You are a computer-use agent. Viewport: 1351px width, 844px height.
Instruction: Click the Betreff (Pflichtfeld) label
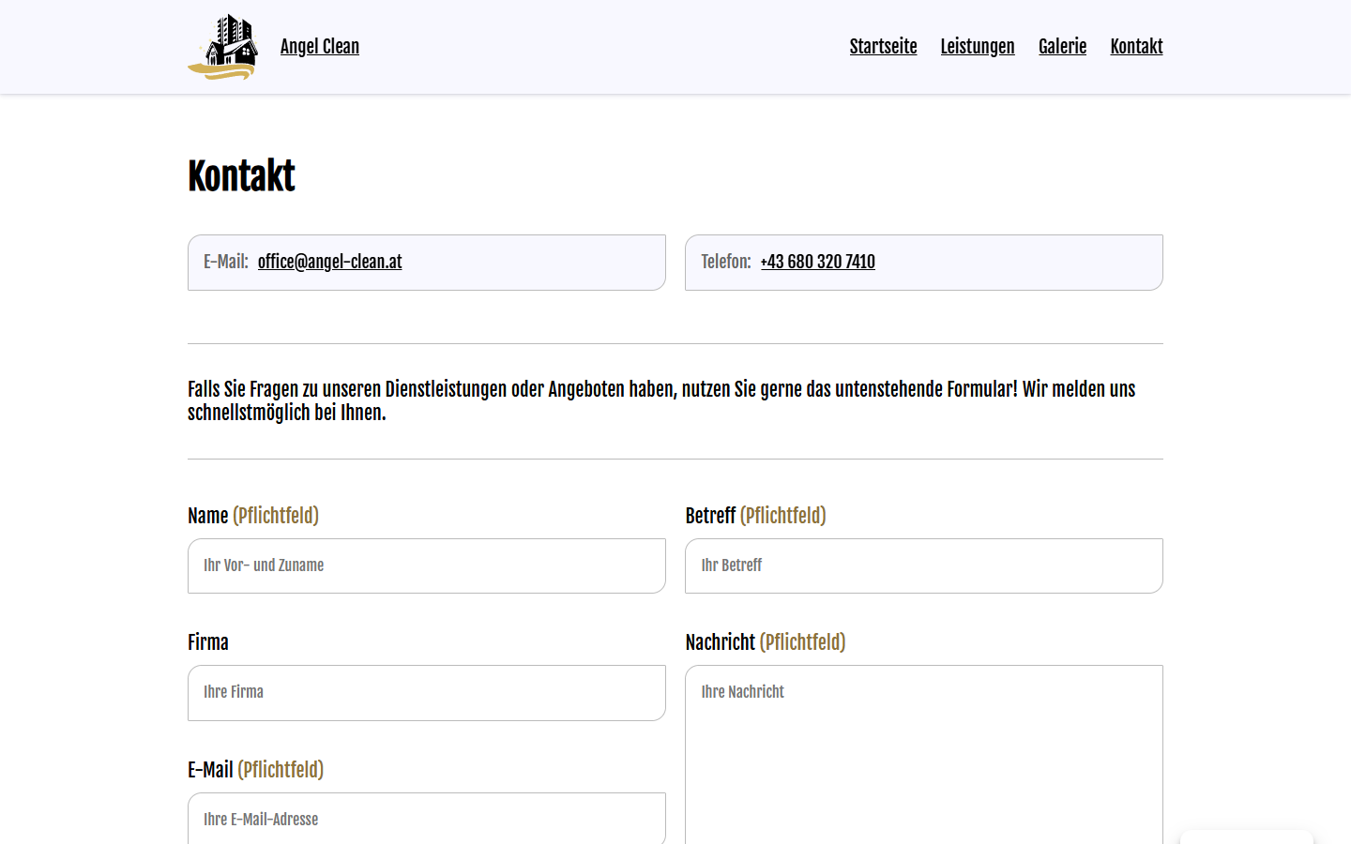point(756,516)
